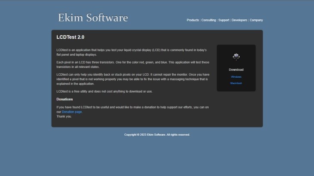Click the "Thank you." text

click(x=64, y=116)
